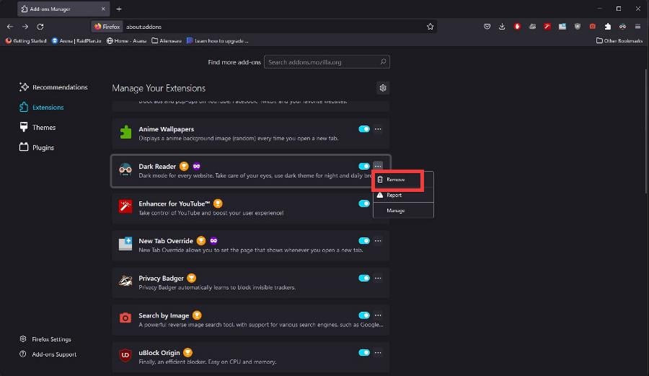Click the uBlock Origin shield icon
This screenshot has height=376, width=649.
pyautogui.click(x=125, y=355)
